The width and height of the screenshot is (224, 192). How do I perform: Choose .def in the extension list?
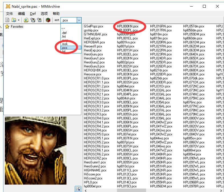pos(71,33)
